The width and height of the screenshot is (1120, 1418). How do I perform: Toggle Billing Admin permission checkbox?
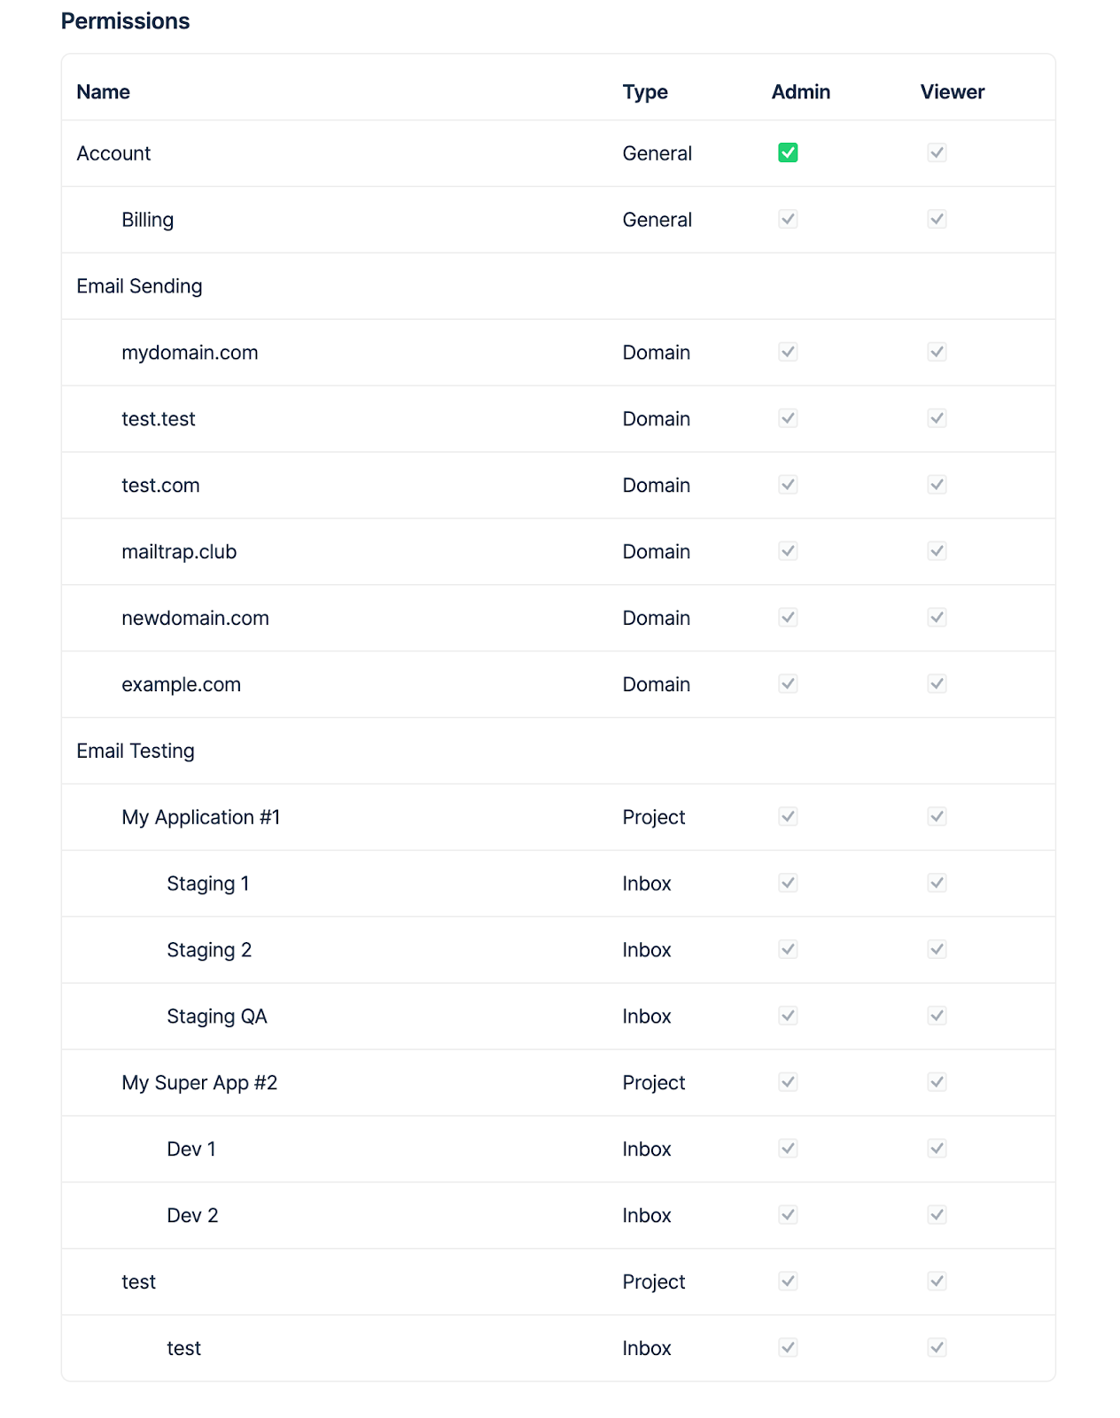pyautogui.click(x=788, y=219)
